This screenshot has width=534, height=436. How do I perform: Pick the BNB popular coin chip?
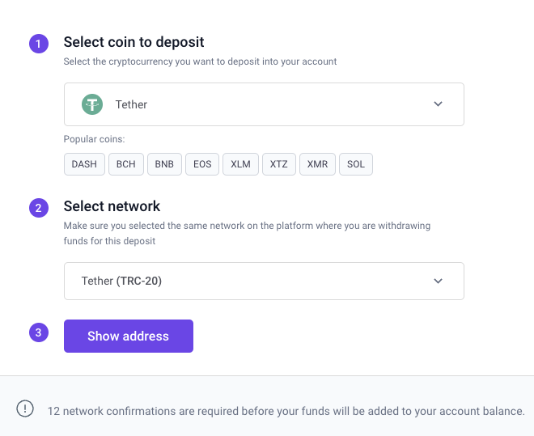click(x=164, y=164)
